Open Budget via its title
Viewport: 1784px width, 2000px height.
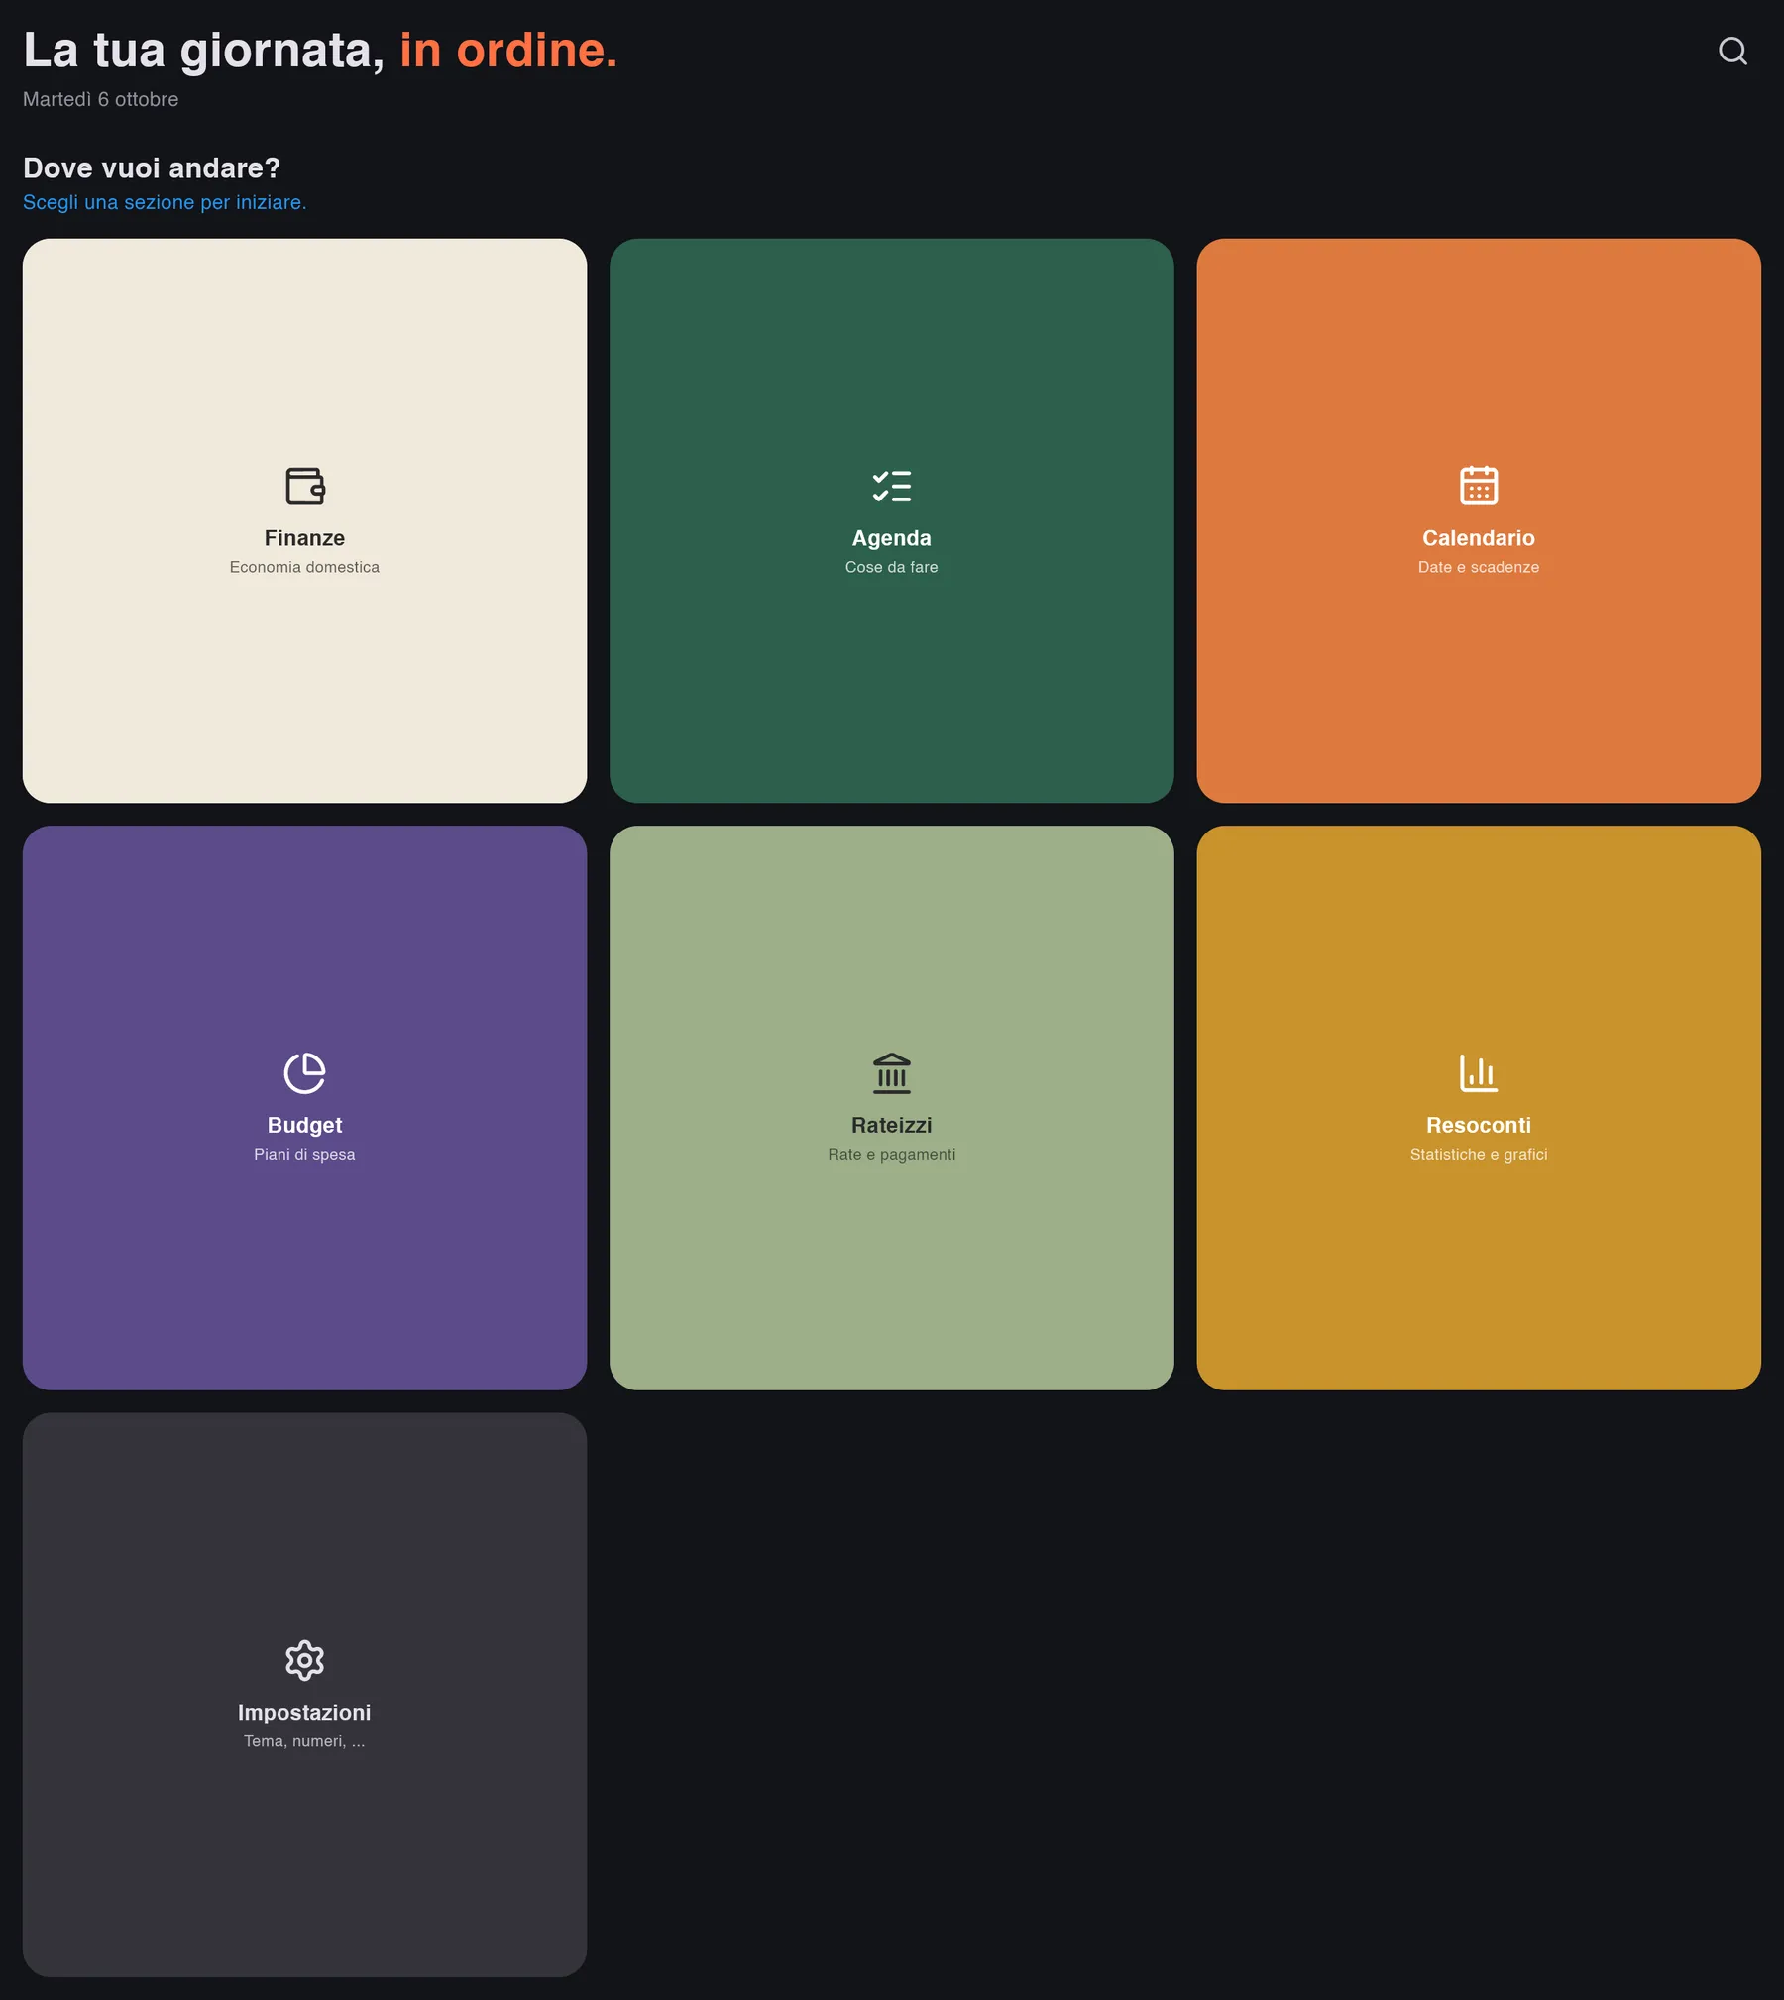pyautogui.click(x=304, y=1125)
